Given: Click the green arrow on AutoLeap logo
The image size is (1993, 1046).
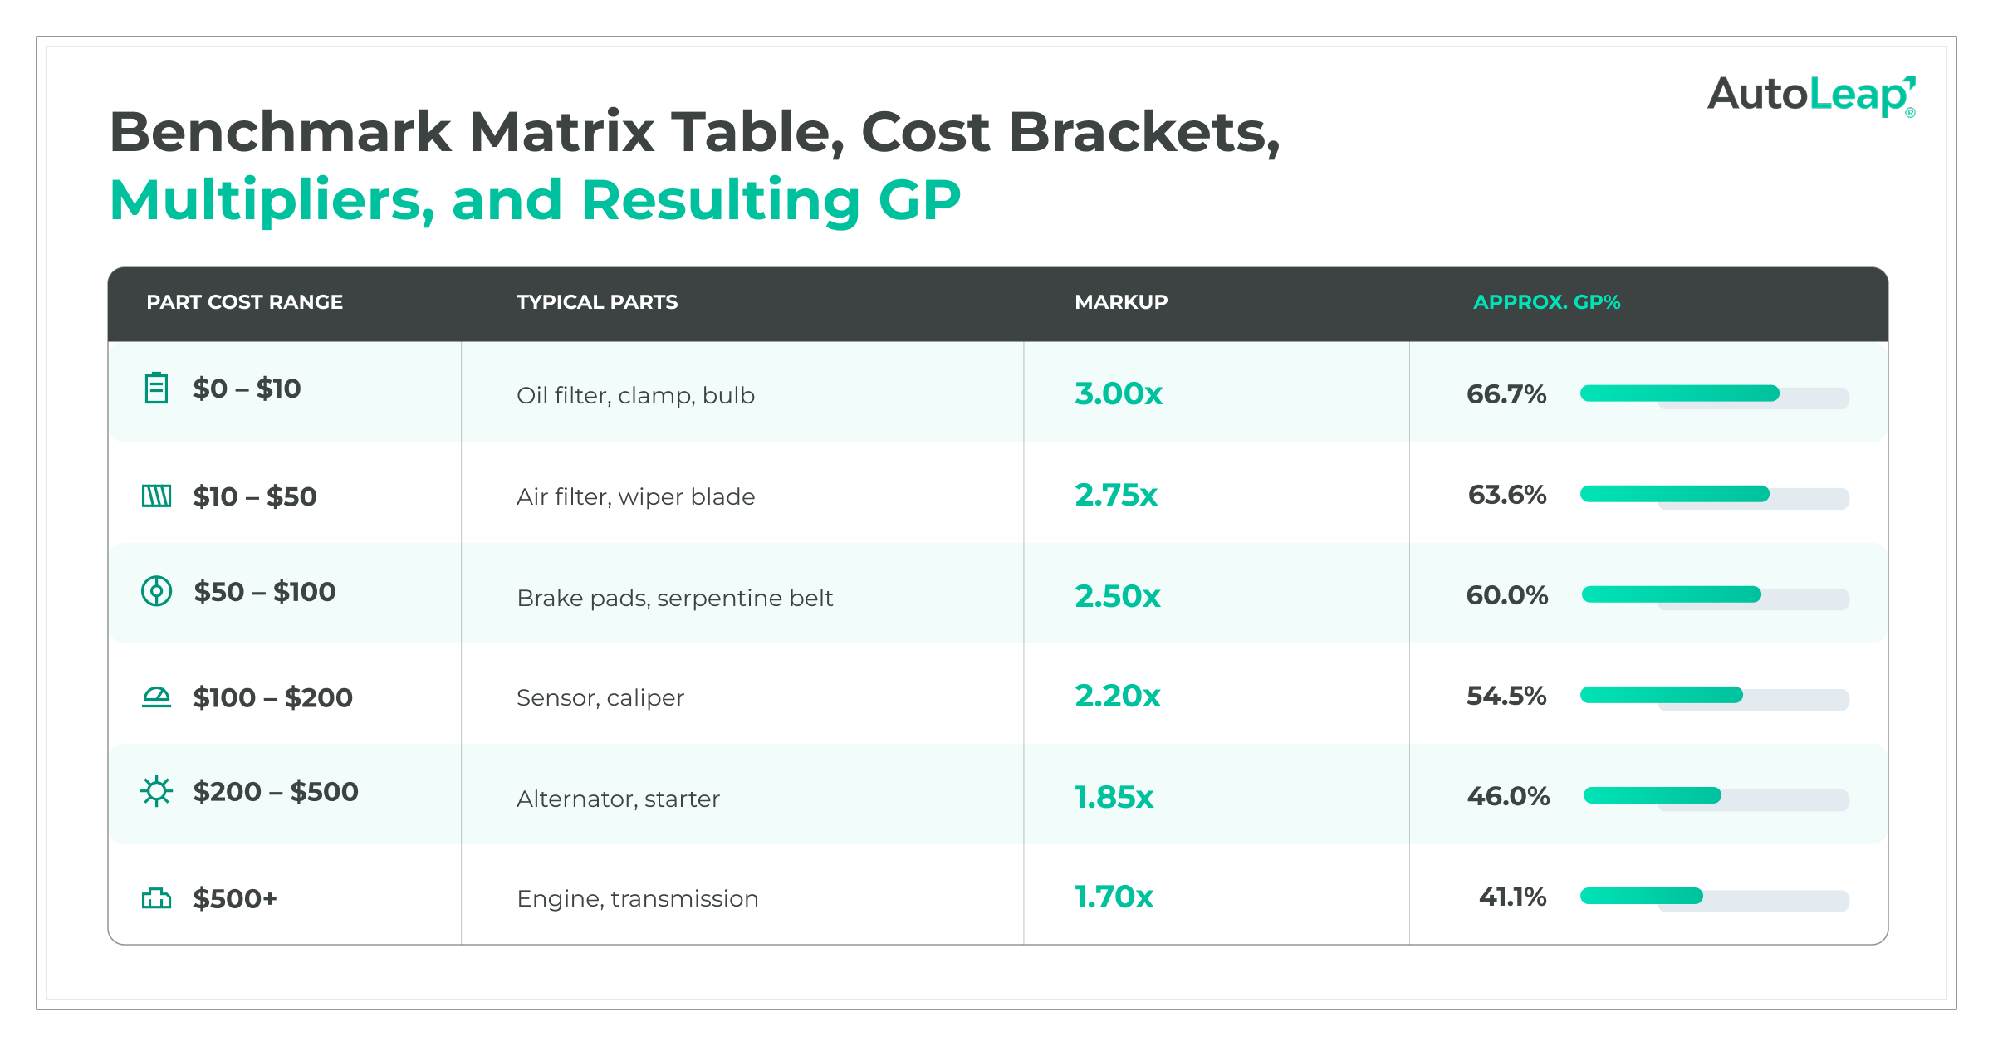Looking at the screenshot, I should (1908, 84).
